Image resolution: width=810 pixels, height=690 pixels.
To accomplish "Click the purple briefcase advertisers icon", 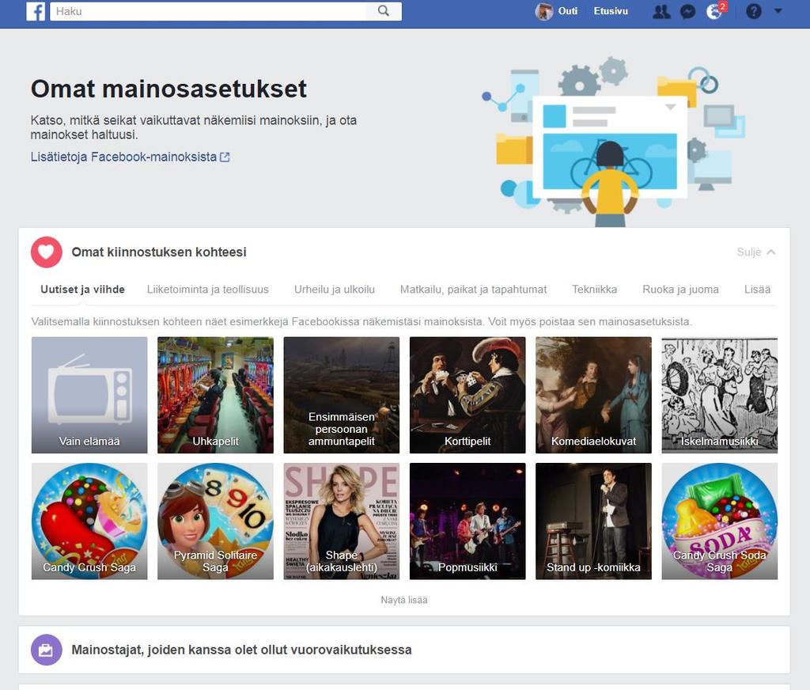I will tap(47, 650).
